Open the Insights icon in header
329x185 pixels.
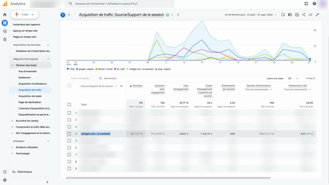click(297, 15)
